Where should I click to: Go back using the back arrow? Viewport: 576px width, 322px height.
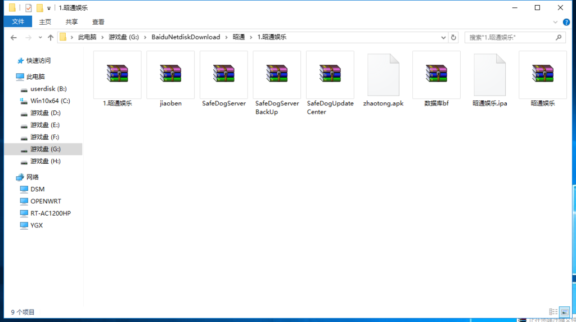tap(13, 38)
